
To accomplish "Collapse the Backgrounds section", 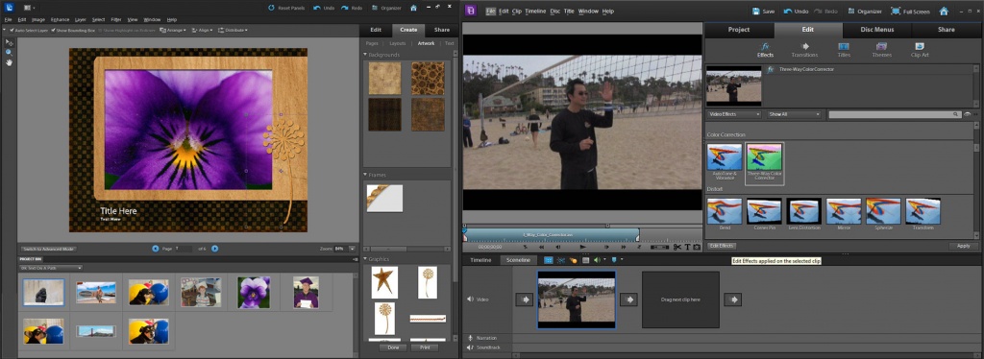I will pyautogui.click(x=365, y=55).
